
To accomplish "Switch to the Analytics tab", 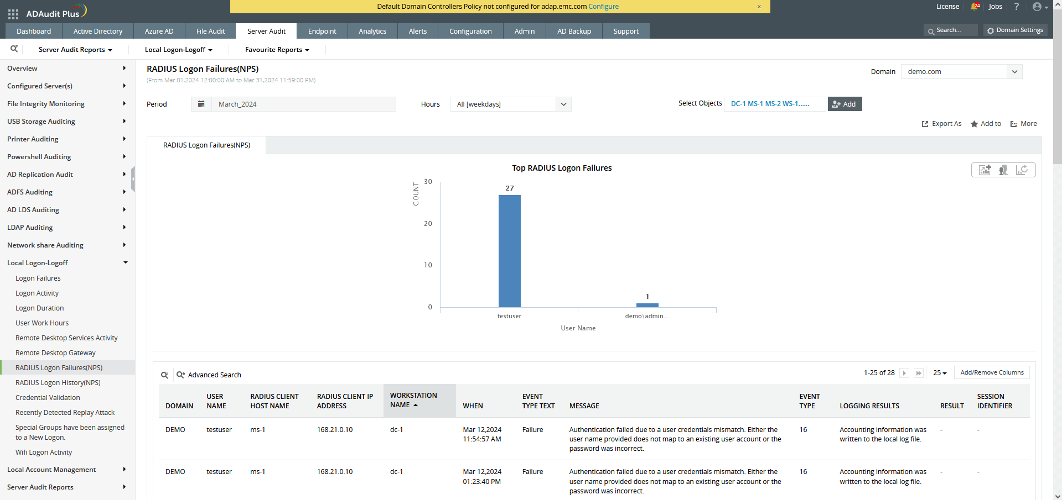I will pos(371,31).
